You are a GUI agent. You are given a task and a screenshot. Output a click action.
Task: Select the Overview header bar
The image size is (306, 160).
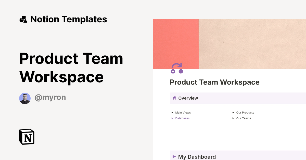point(229,98)
